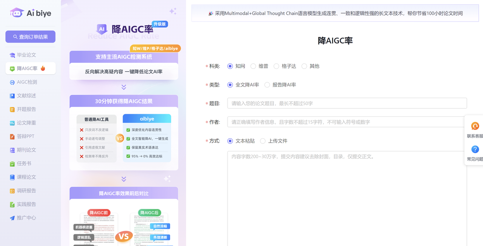Click the 期刊论文 sidebar icon
Viewport: 483px width, 246px height.
point(12,150)
